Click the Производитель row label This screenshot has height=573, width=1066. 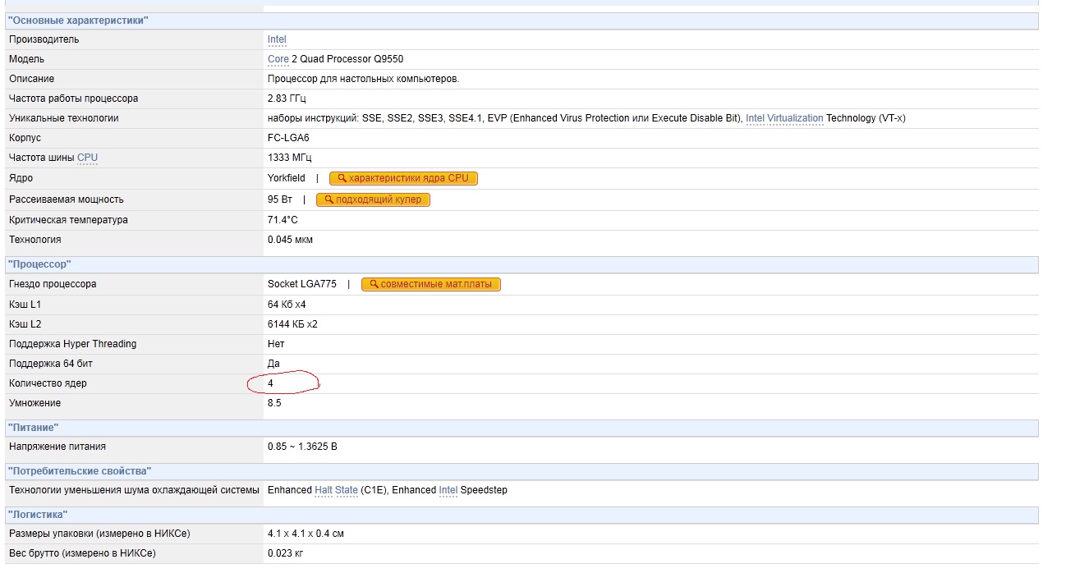(44, 39)
